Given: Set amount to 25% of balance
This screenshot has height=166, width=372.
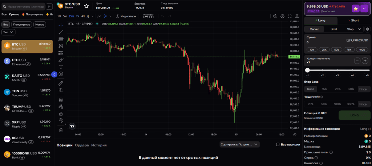Looking at the screenshot, I should pyautogui.click(x=324, y=50).
